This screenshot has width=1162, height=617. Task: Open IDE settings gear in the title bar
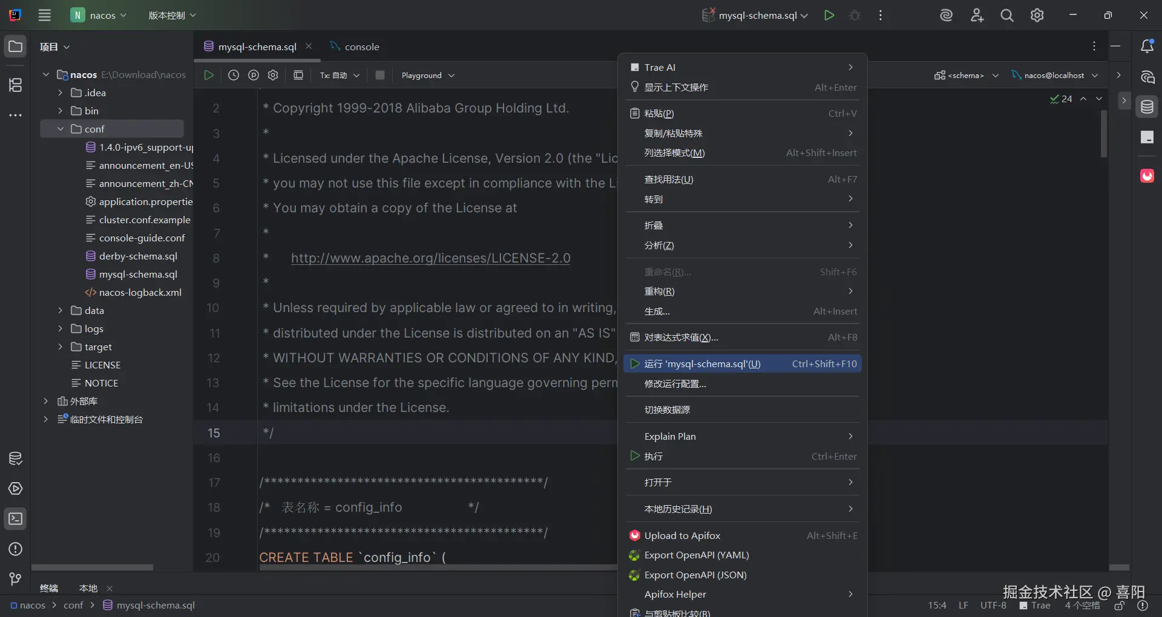tap(1037, 15)
